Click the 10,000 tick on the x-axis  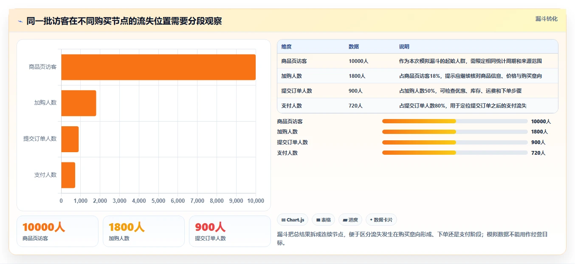click(x=256, y=201)
